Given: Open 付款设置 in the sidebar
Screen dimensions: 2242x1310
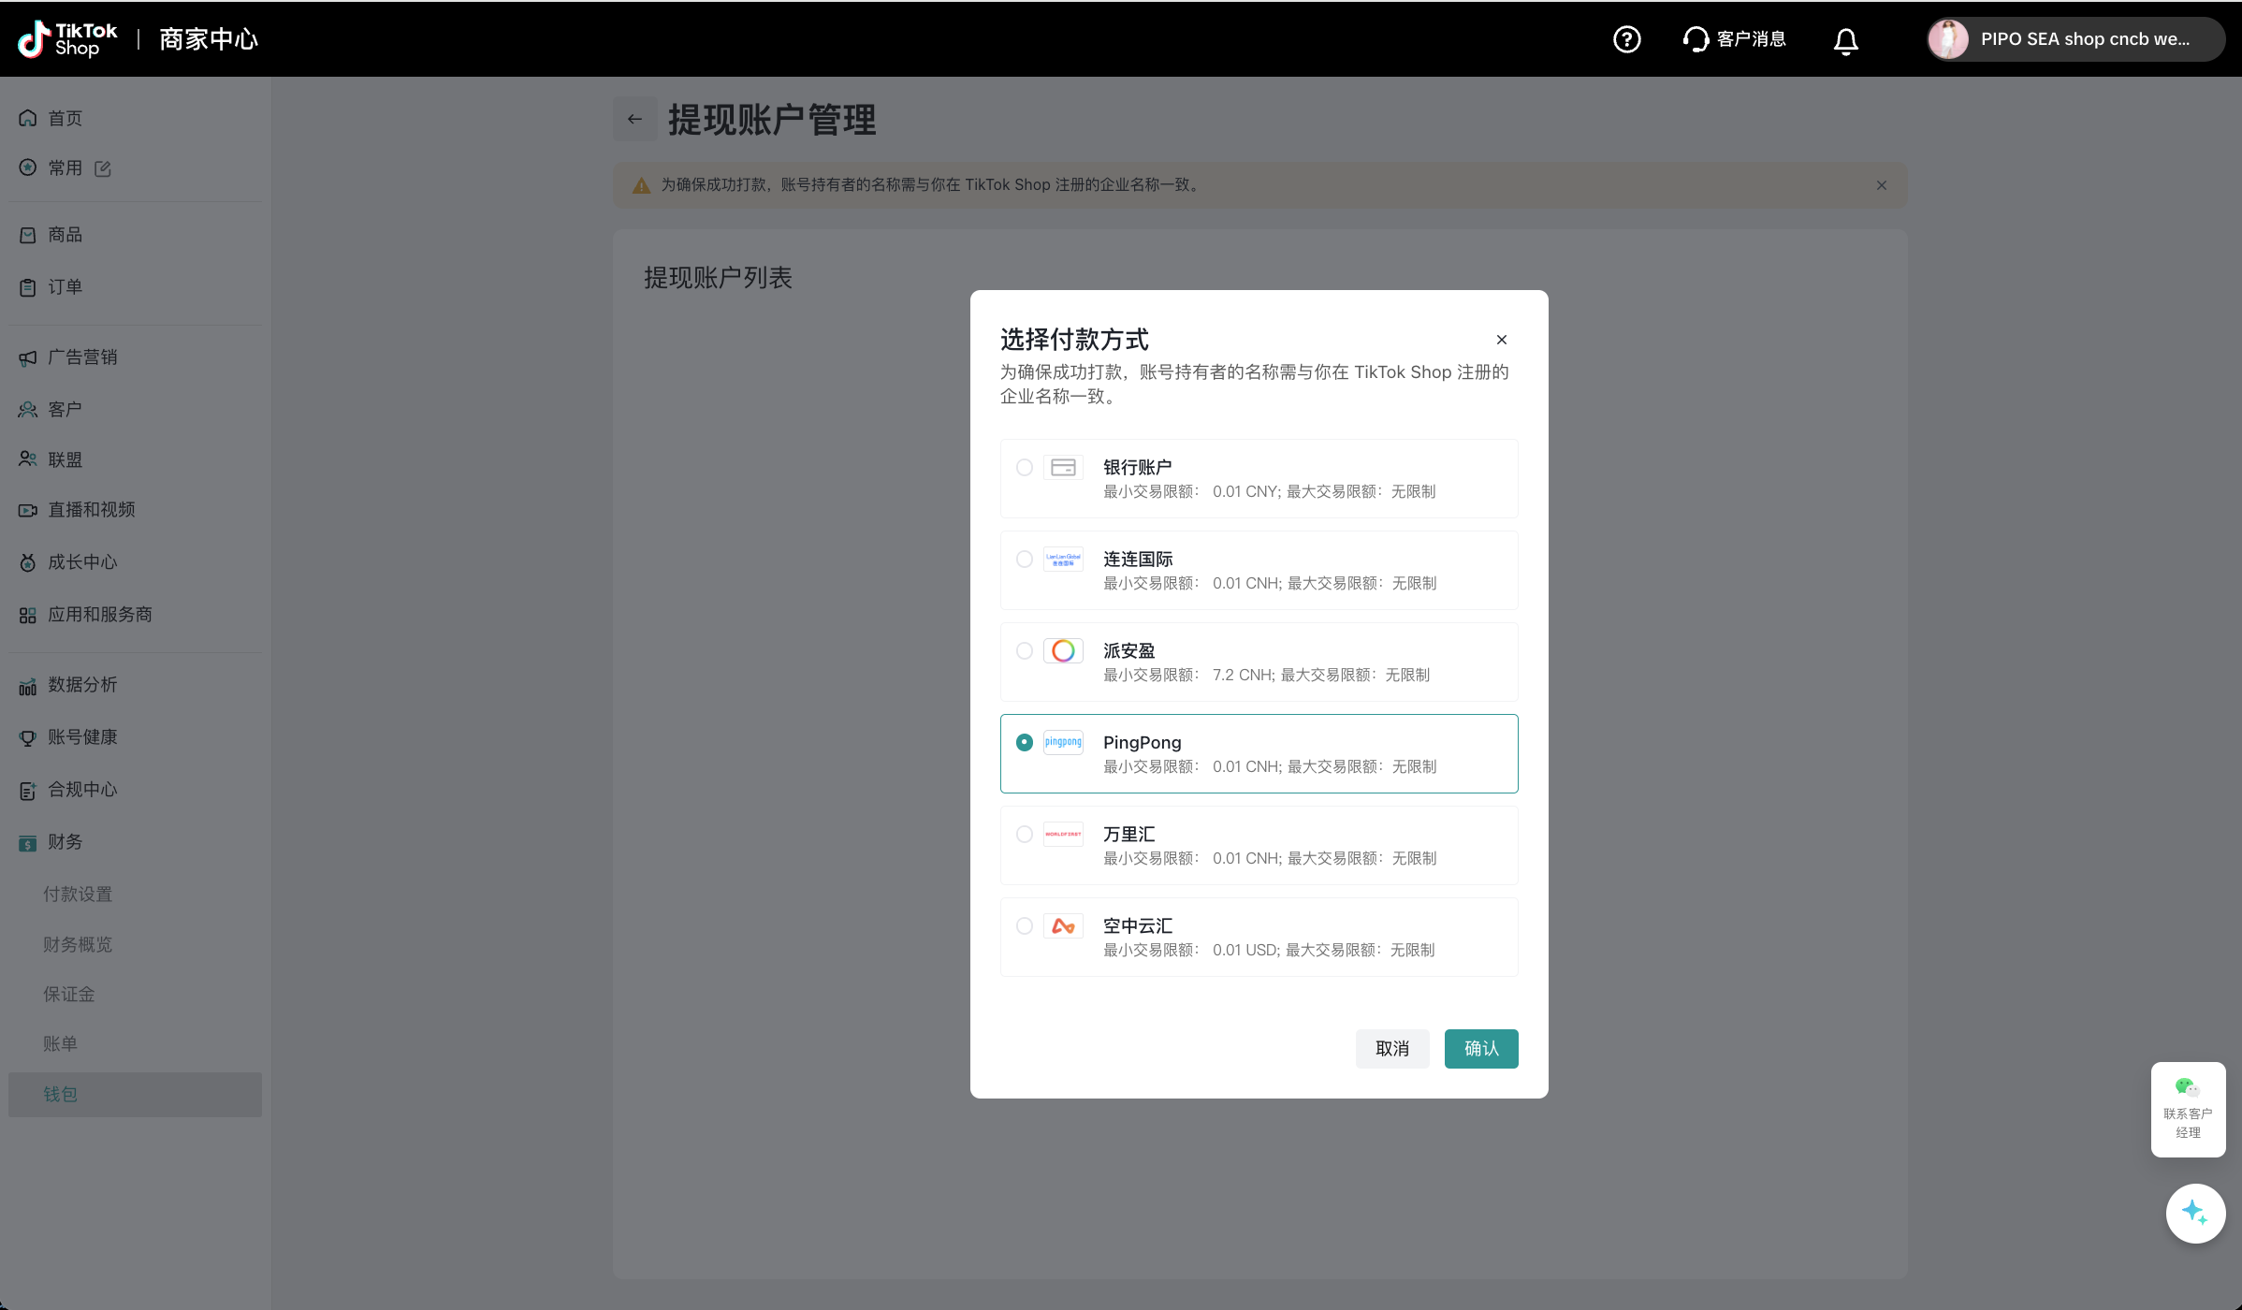Looking at the screenshot, I should (78, 895).
